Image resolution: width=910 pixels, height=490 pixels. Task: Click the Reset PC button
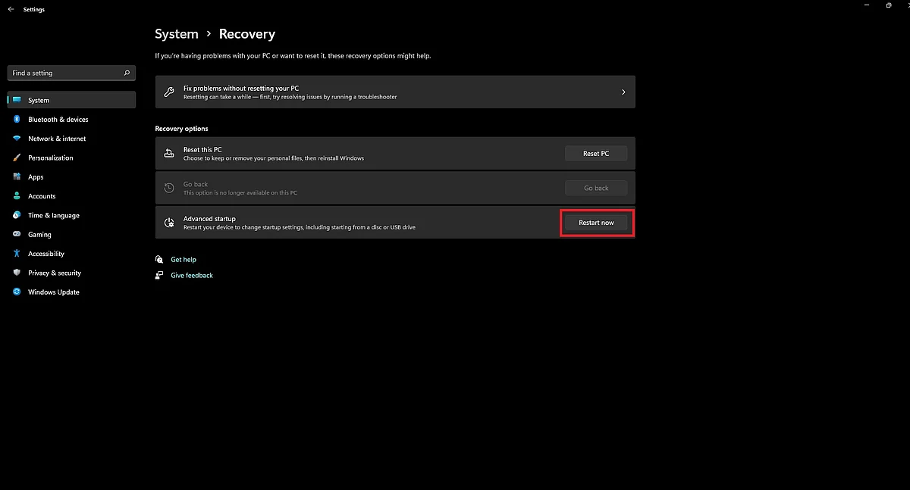[x=596, y=154]
